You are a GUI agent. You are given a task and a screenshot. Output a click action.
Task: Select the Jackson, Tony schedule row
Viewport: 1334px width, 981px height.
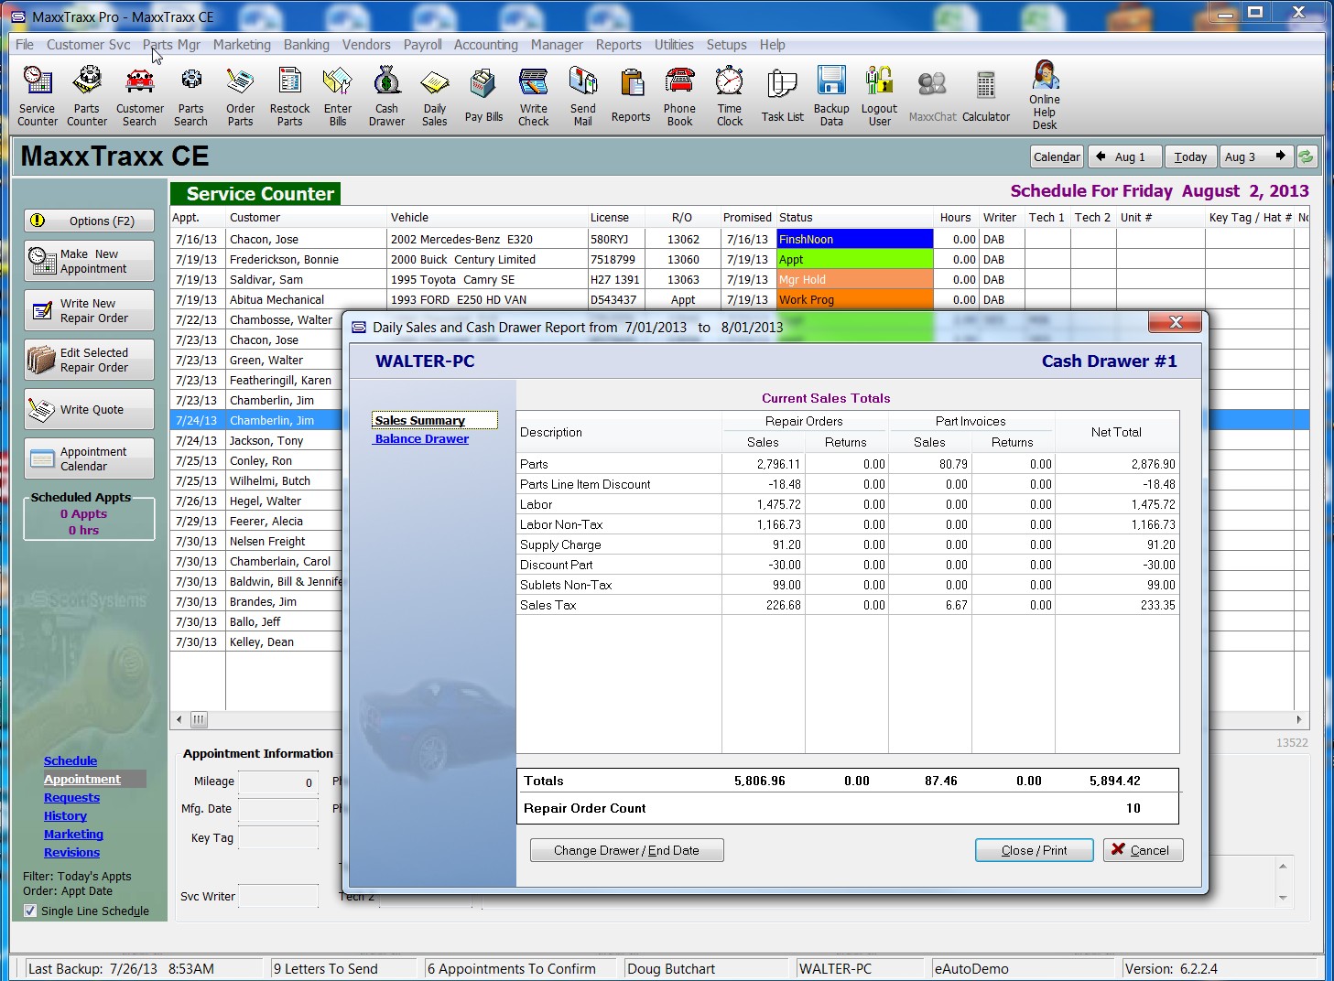tap(256, 440)
